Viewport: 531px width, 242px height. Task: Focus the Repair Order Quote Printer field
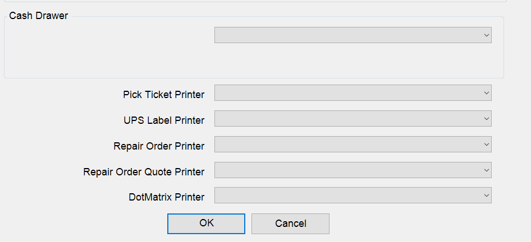[347, 170]
